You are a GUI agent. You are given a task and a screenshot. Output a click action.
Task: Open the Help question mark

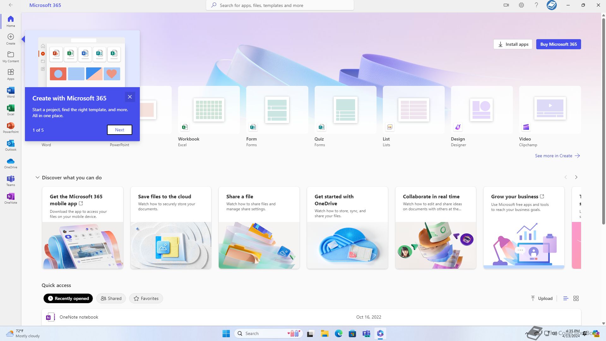536,5
